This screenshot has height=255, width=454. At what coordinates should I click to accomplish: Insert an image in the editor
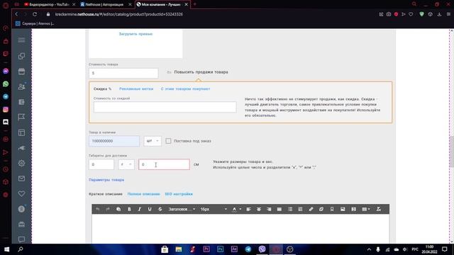click(x=343, y=209)
